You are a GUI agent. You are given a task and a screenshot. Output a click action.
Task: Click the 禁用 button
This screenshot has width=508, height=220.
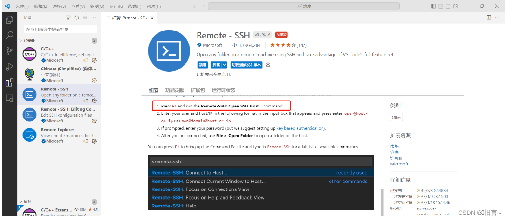[x=203, y=65]
